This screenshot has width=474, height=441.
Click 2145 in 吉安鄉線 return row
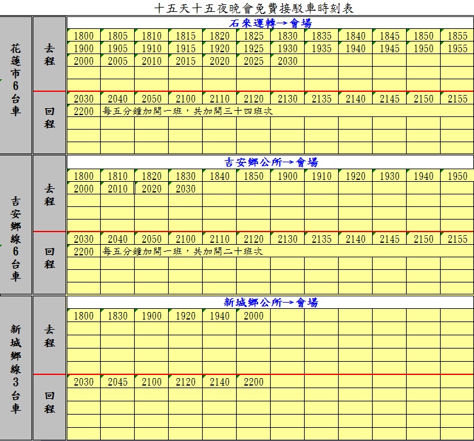tap(390, 239)
